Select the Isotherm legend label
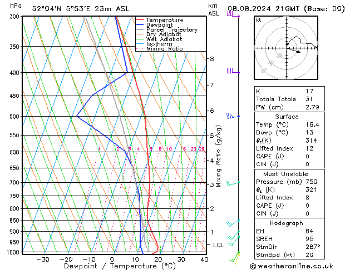The height and width of the screenshot is (270, 350). coord(159,44)
